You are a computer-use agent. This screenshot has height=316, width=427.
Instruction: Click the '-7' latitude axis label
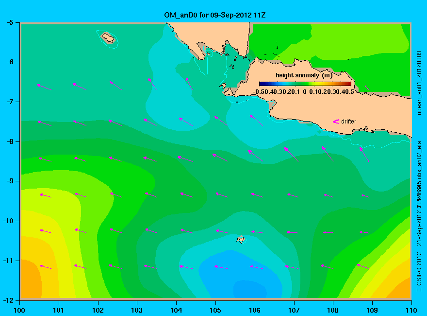(10, 102)
